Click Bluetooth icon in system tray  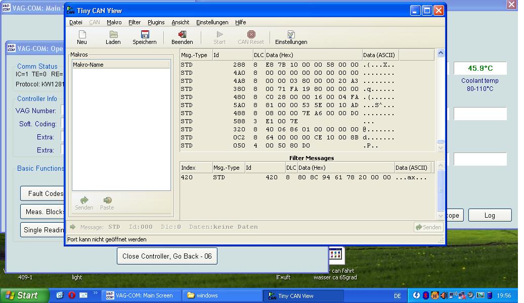coord(425,295)
